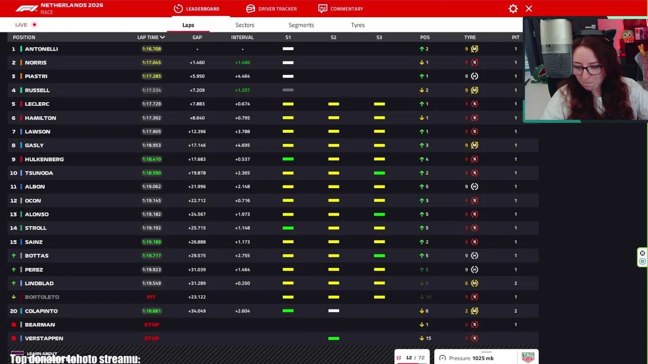Click the red flag icon beside lap counter
The height and width of the screenshot is (364, 648).
point(399,358)
